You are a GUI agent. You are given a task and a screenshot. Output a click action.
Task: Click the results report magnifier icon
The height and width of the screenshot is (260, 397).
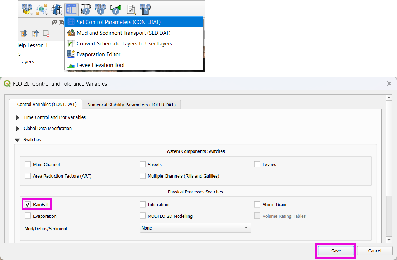tap(131, 9)
